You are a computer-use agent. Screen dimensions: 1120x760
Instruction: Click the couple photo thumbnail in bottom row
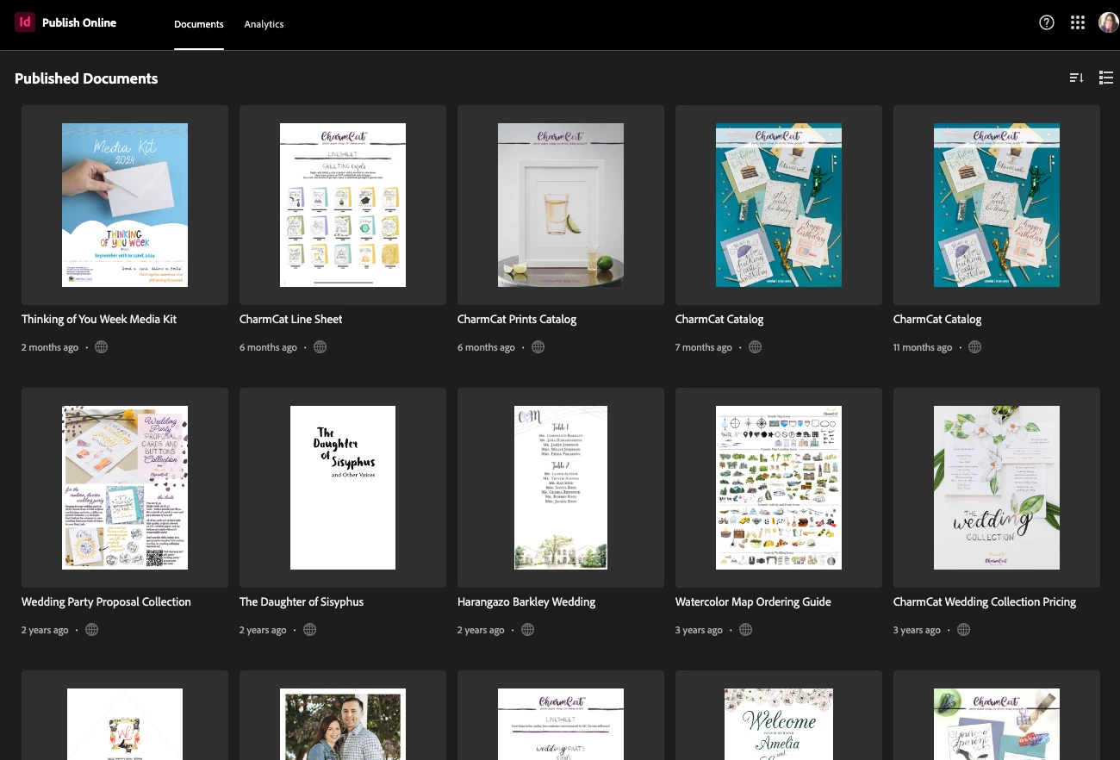click(x=343, y=724)
